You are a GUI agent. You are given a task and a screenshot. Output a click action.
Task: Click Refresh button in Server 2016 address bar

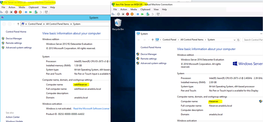click(239, 40)
